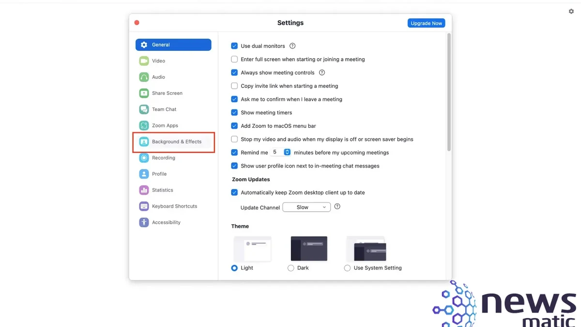Viewport: 581px width, 327px height.
Task: Select the Dark theme radio button
Action: tap(291, 268)
